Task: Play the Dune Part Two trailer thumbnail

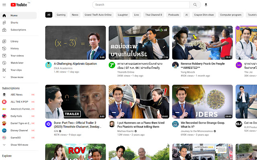Action: pos(75,102)
